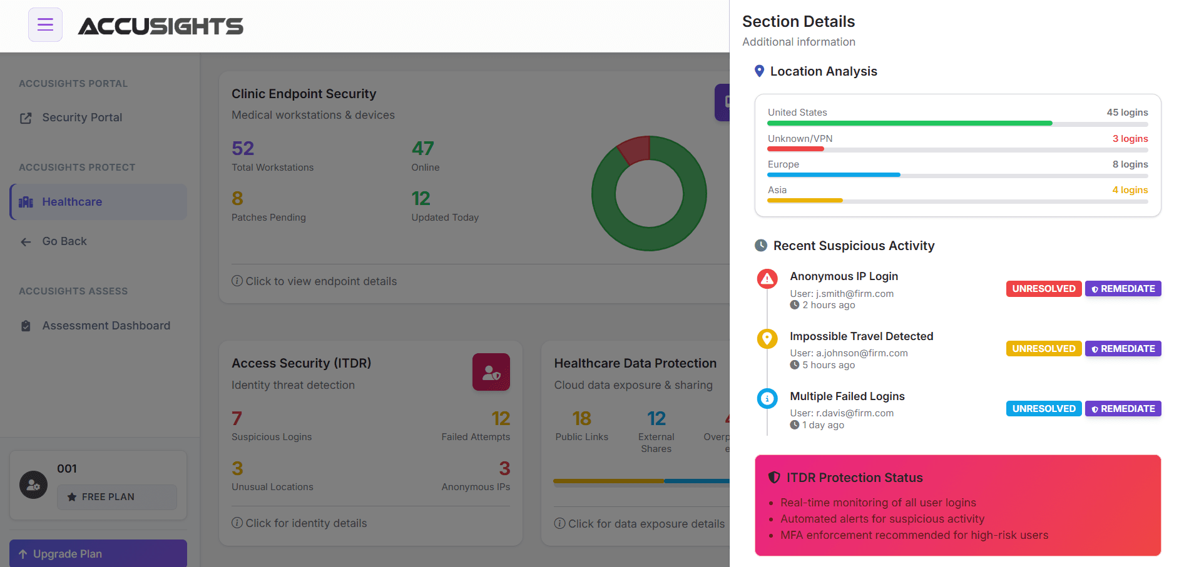The width and height of the screenshot is (1184, 567).
Task: Click the user profile avatar icon
Action: coord(33,484)
